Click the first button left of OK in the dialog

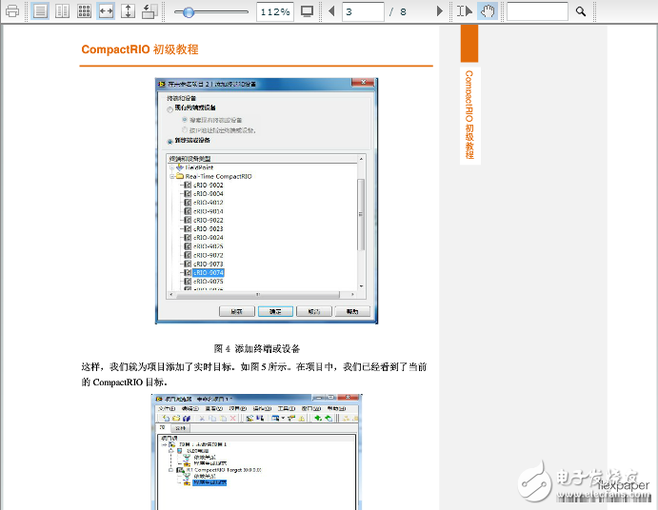237,312
